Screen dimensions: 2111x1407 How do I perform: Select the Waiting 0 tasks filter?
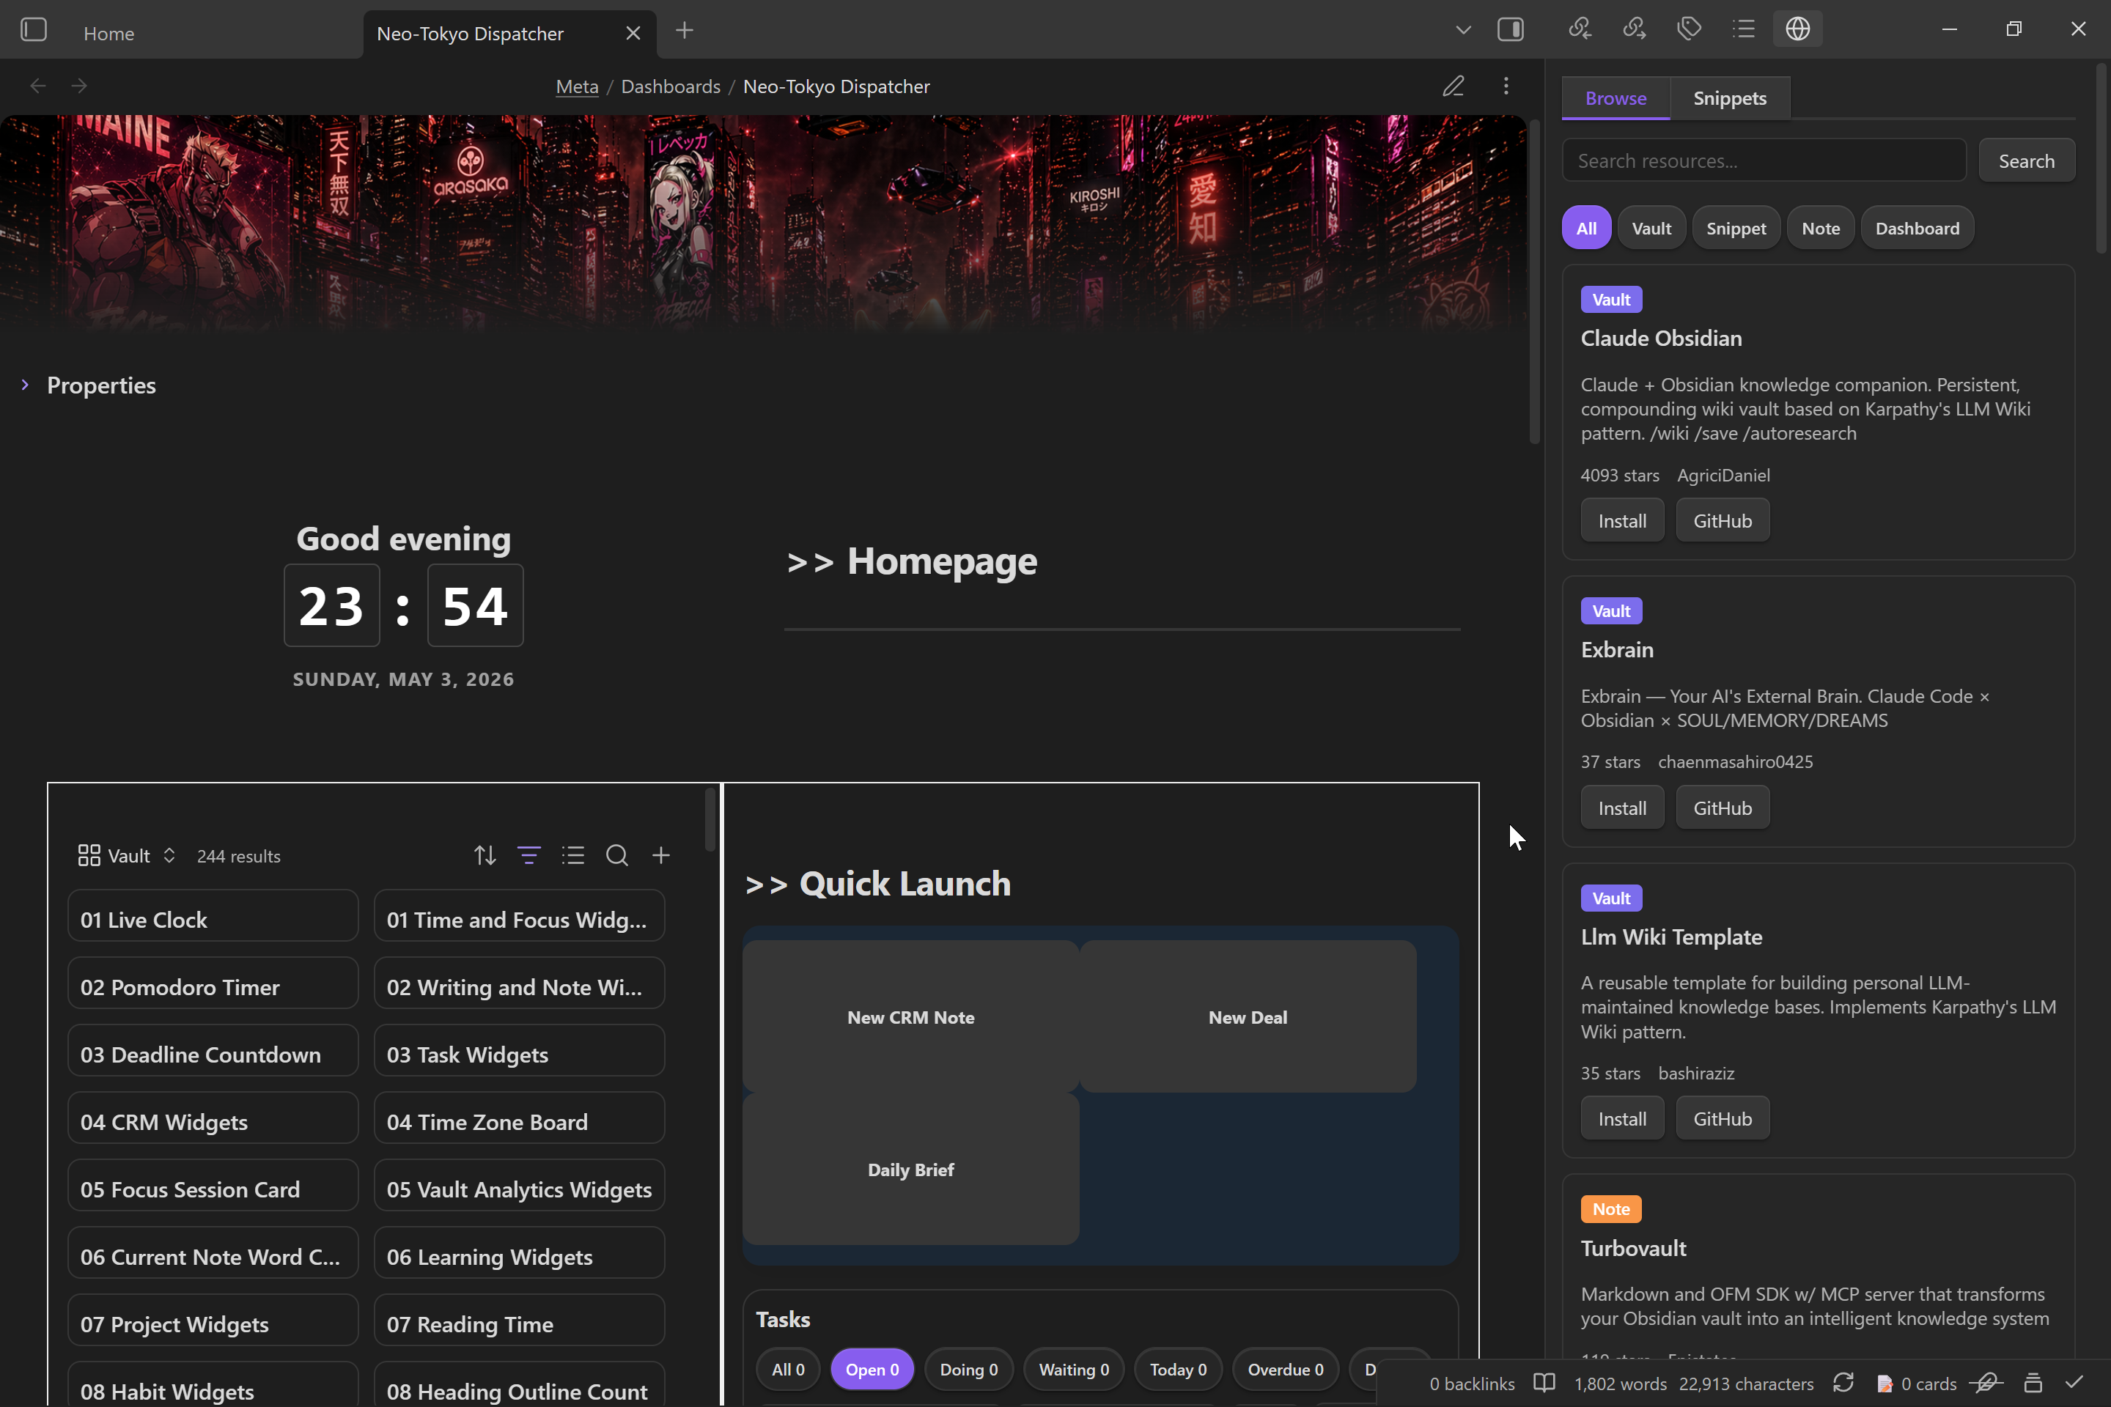[1073, 1370]
